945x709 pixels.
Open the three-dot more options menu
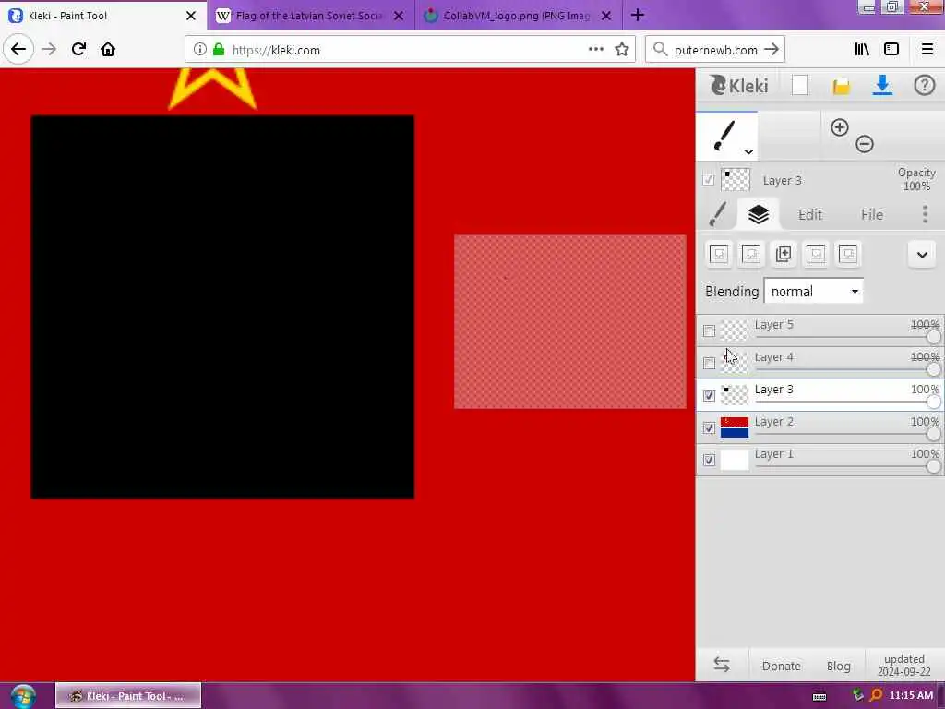[x=925, y=214]
